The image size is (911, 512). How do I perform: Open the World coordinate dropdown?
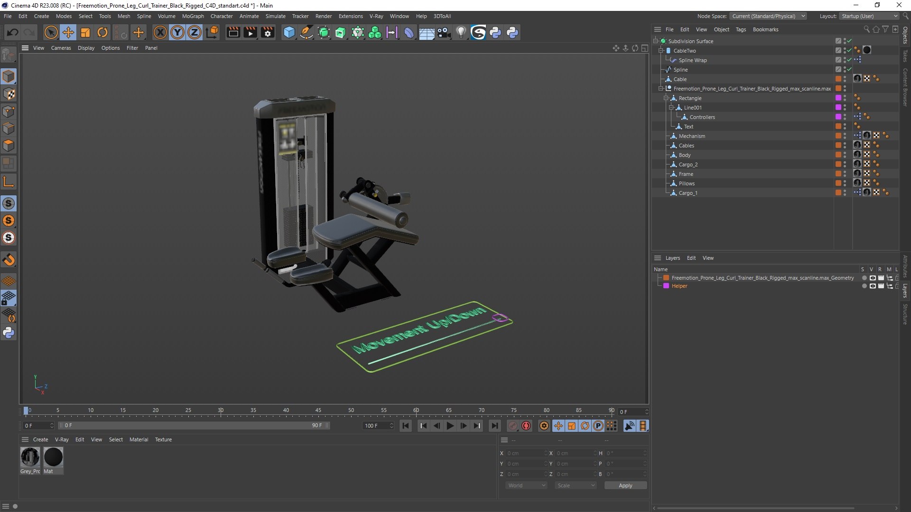pos(526,485)
